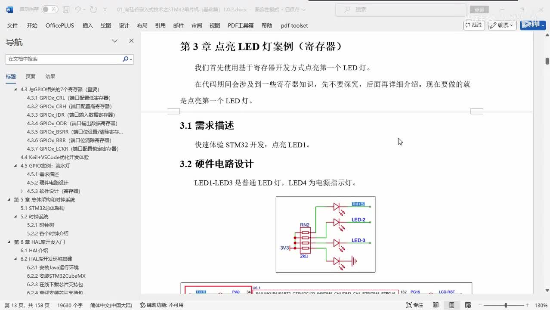Viewport: 550px width, 310px height.
Task: Open the 编辑 (Editing) mode dropdown
Action: [502, 25]
